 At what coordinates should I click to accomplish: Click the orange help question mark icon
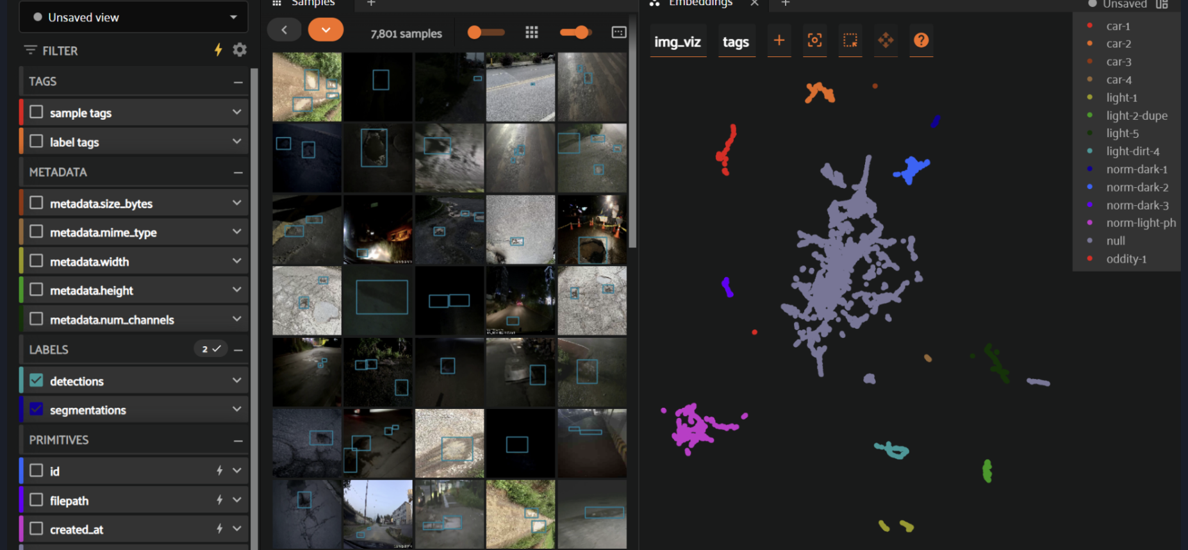(921, 40)
